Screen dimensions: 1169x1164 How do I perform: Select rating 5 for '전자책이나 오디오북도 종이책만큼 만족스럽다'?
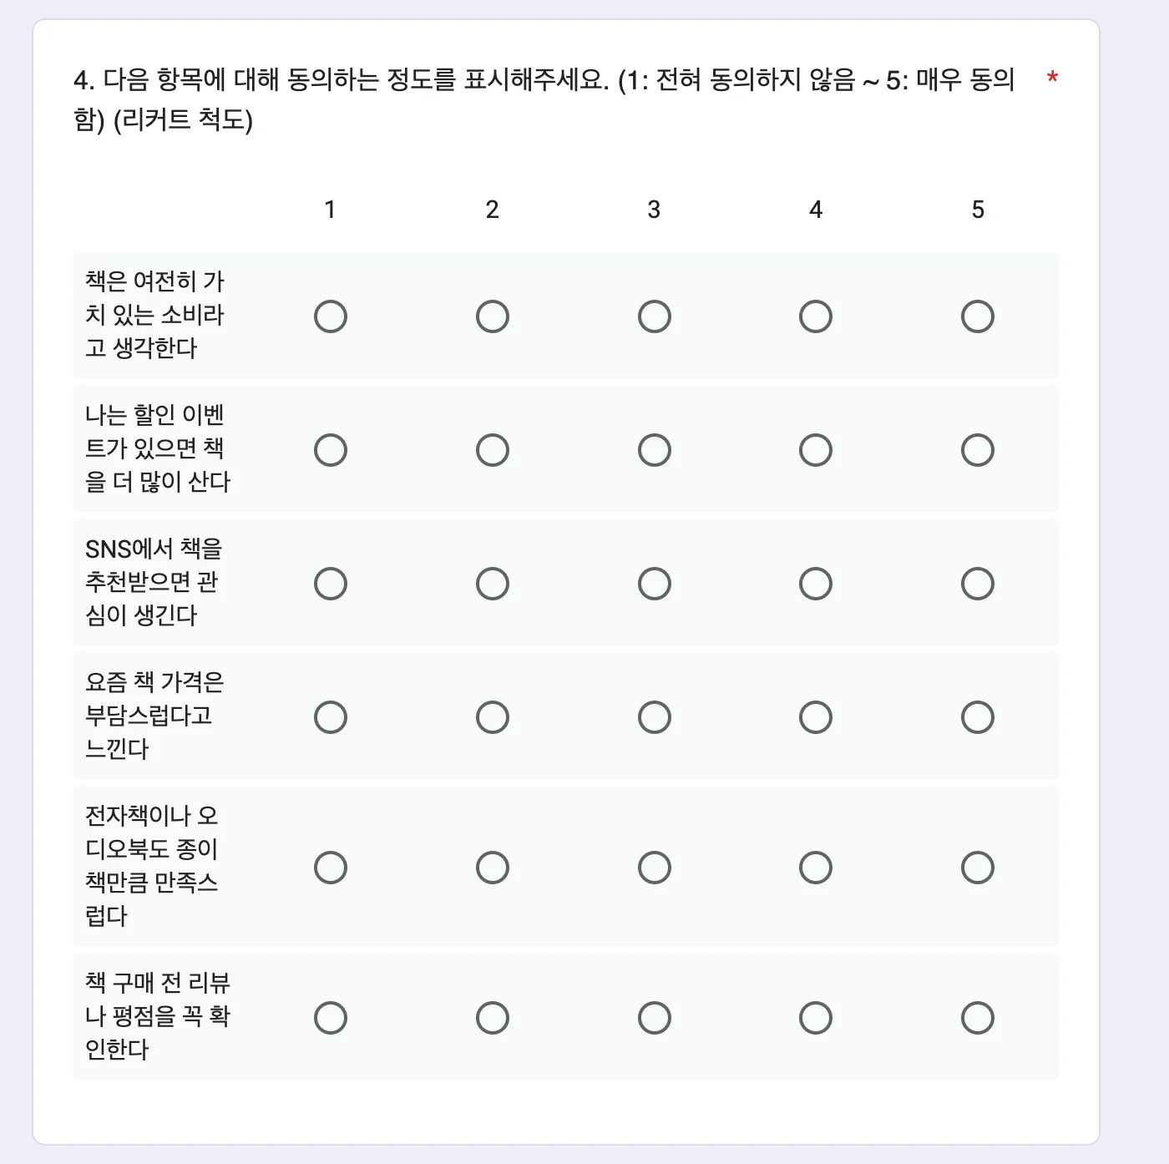click(977, 867)
